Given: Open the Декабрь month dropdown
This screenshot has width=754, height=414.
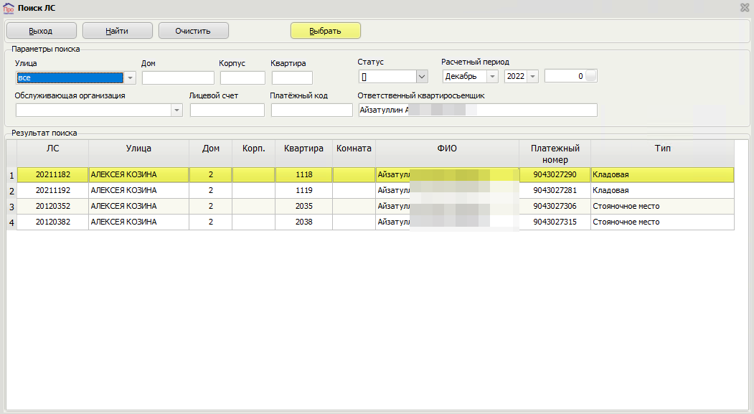Looking at the screenshot, I should coord(492,77).
